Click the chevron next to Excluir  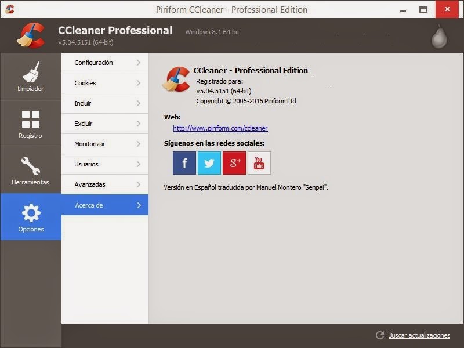(139, 124)
